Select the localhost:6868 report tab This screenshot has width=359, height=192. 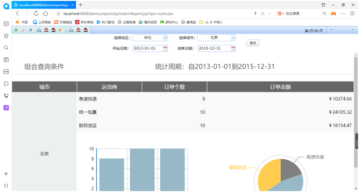click(x=44, y=5)
